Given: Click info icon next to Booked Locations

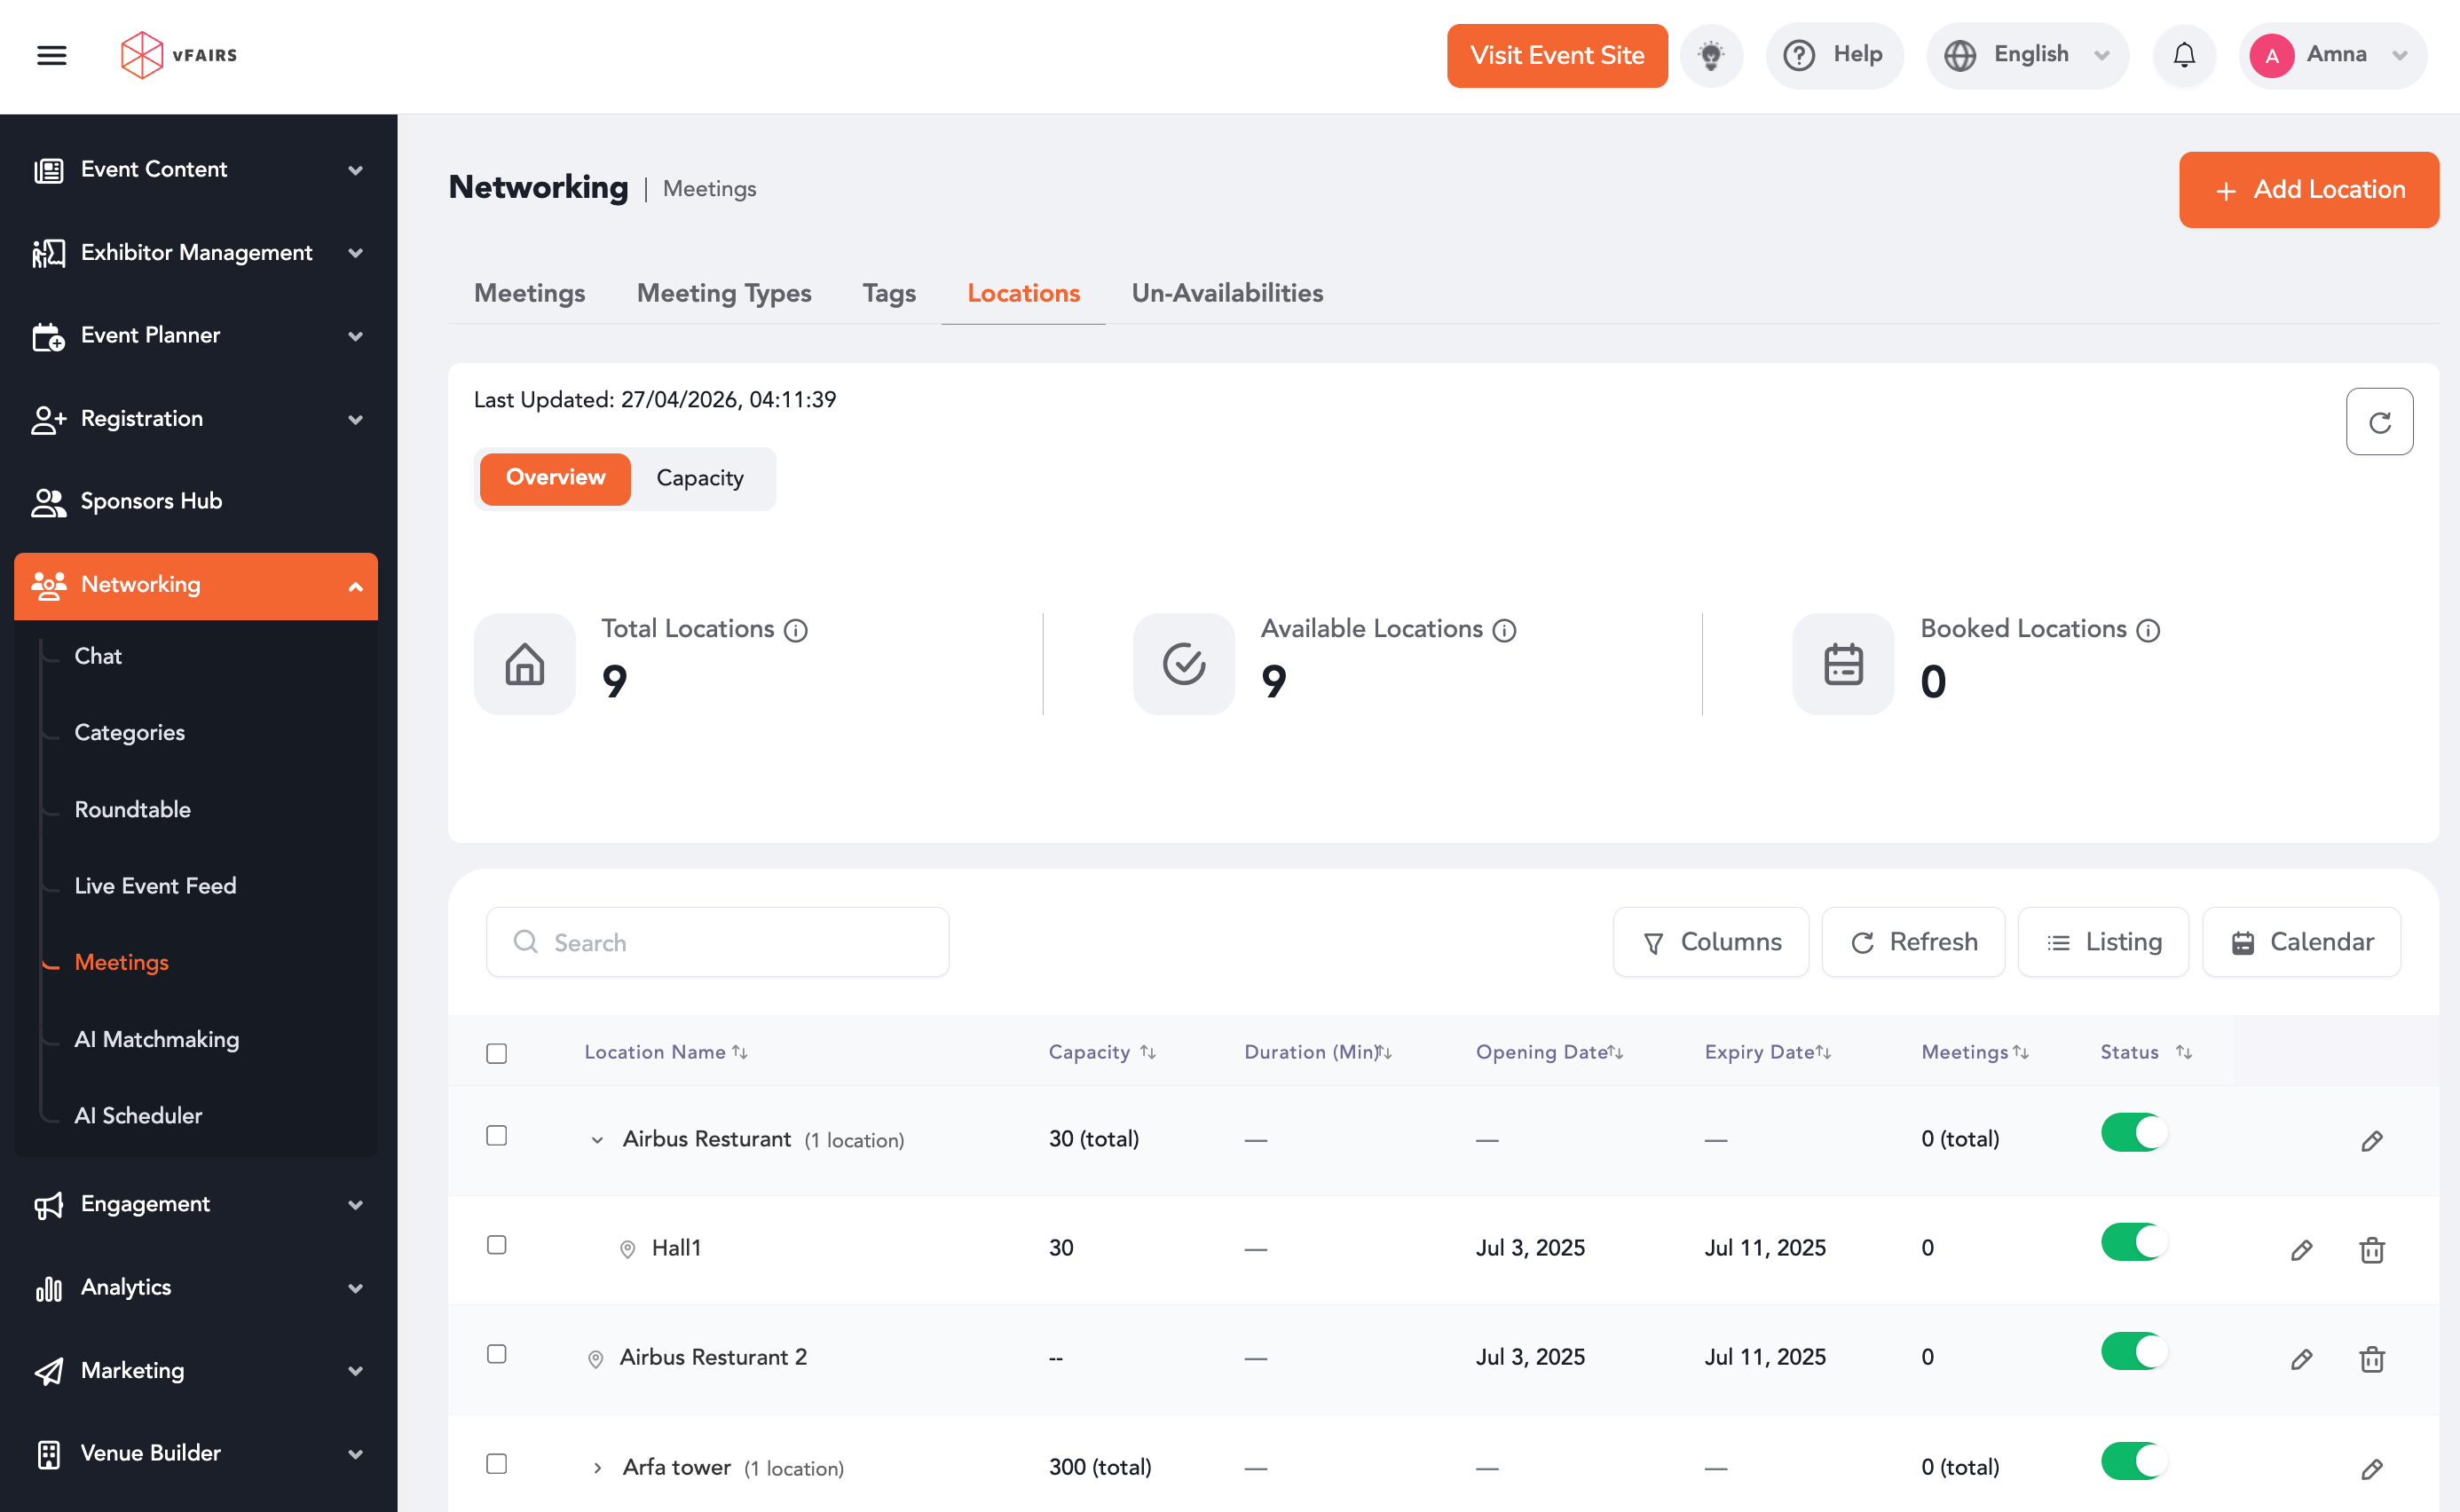Looking at the screenshot, I should [x=2148, y=630].
